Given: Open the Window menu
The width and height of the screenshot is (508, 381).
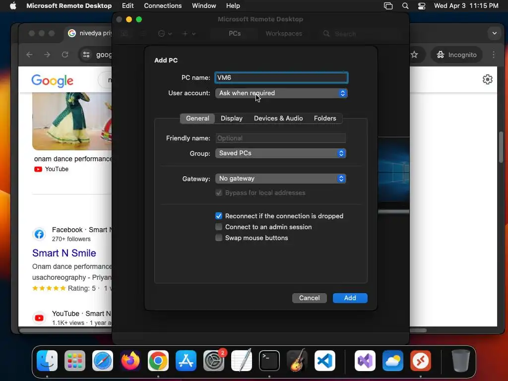Looking at the screenshot, I should 204,5.
